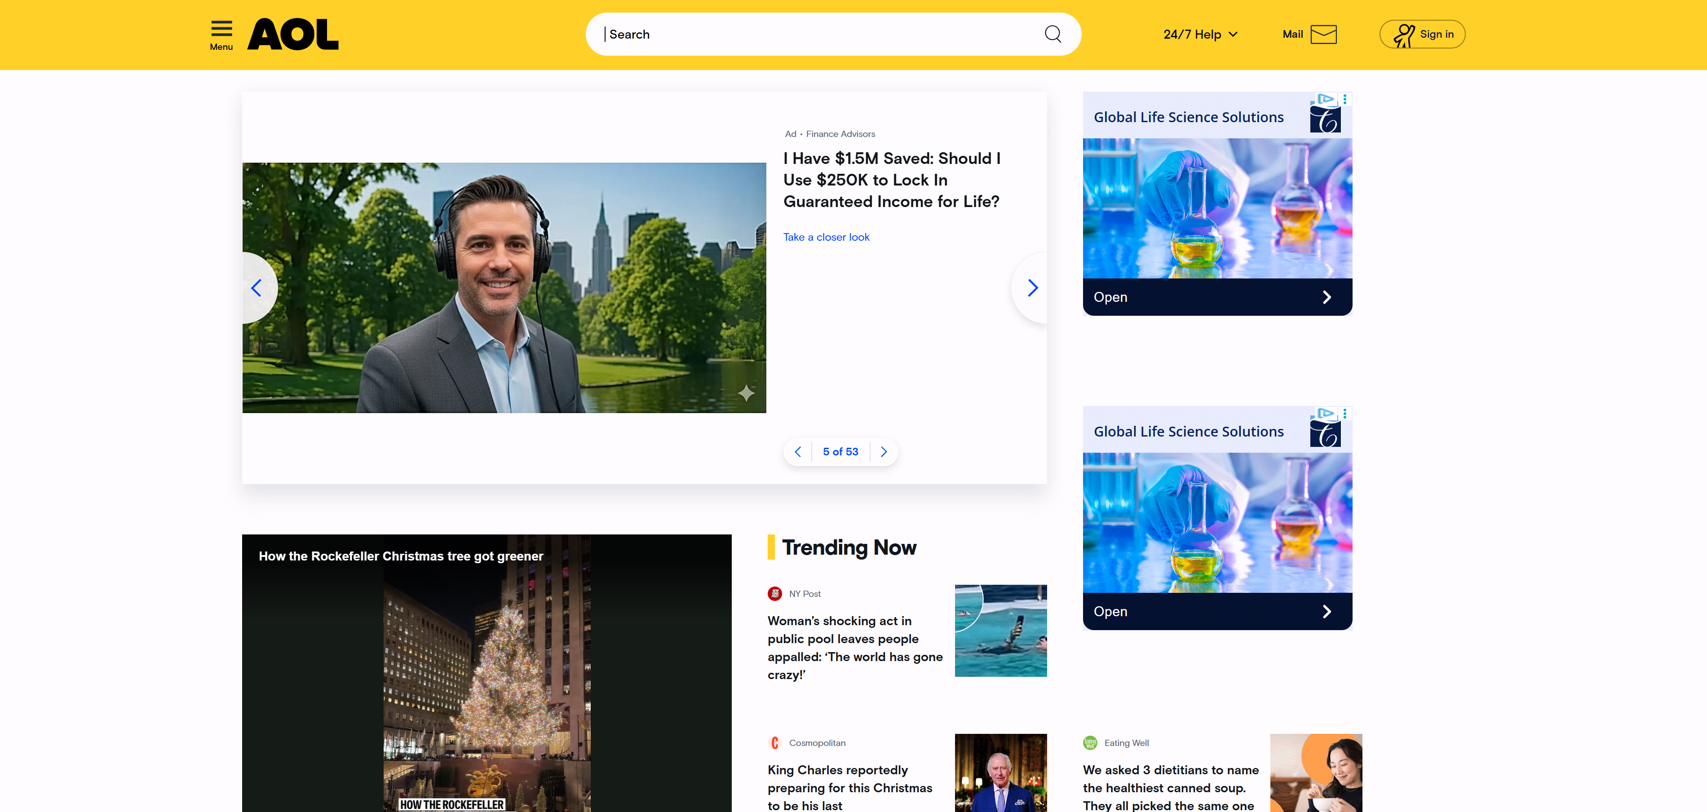Image resolution: width=1707 pixels, height=812 pixels.
Task: Expand the 24/7 Help dropdown
Action: point(1200,35)
